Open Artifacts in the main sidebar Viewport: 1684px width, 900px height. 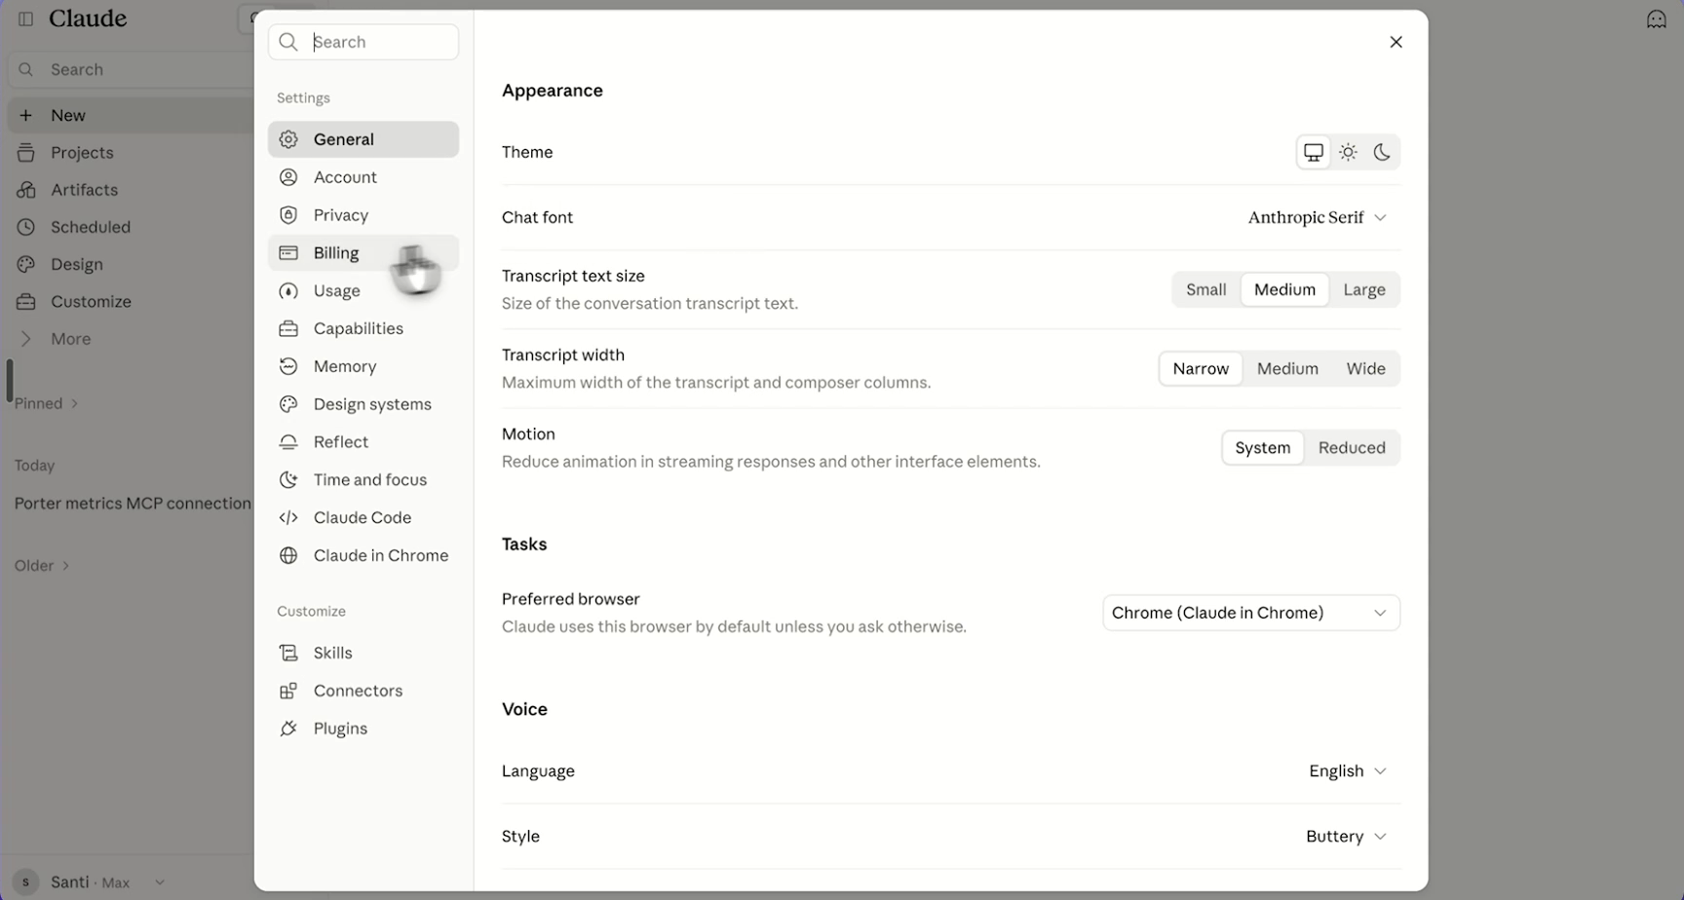click(x=131, y=190)
